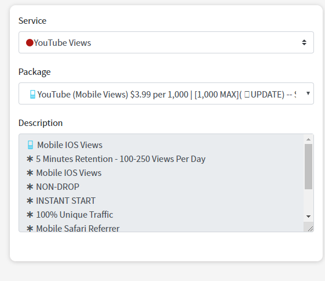Click the Service dropdown up-down arrows
The image size is (325, 281).
[304, 42]
